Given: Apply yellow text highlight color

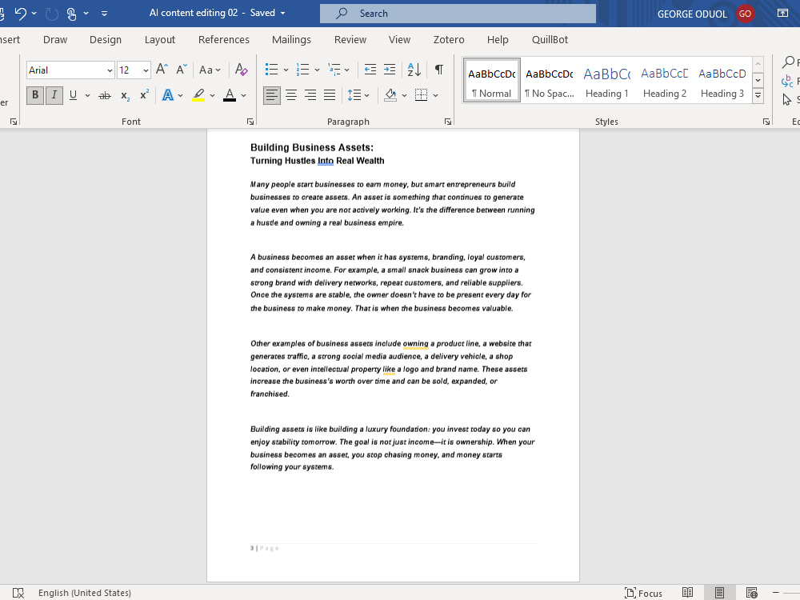Looking at the screenshot, I should coord(198,95).
